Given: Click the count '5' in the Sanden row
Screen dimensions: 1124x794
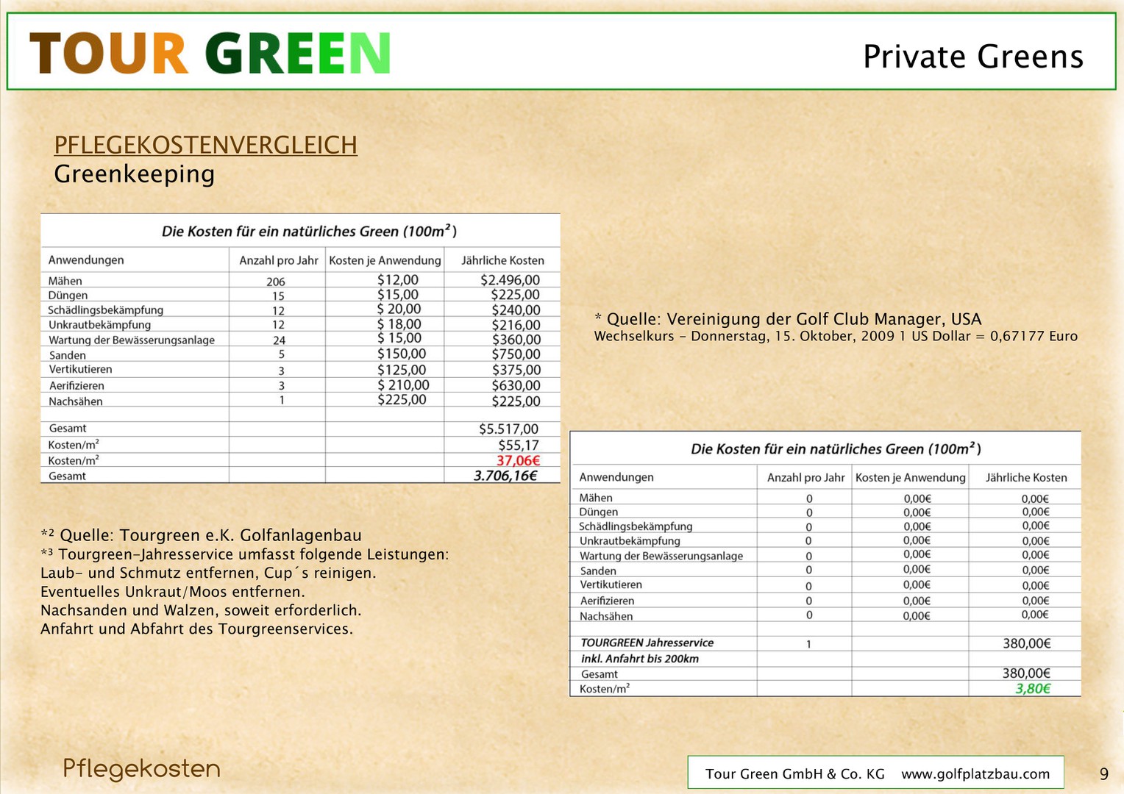Looking at the screenshot, I should pyautogui.click(x=282, y=354).
